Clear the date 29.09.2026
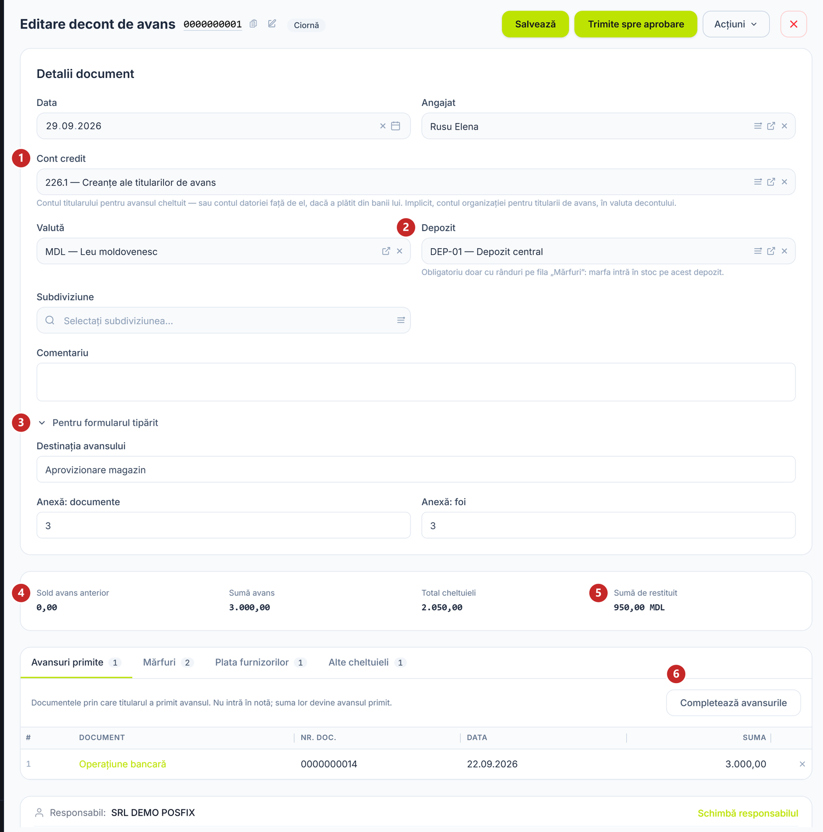Viewport: 823px width, 832px height. pyautogui.click(x=383, y=126)
